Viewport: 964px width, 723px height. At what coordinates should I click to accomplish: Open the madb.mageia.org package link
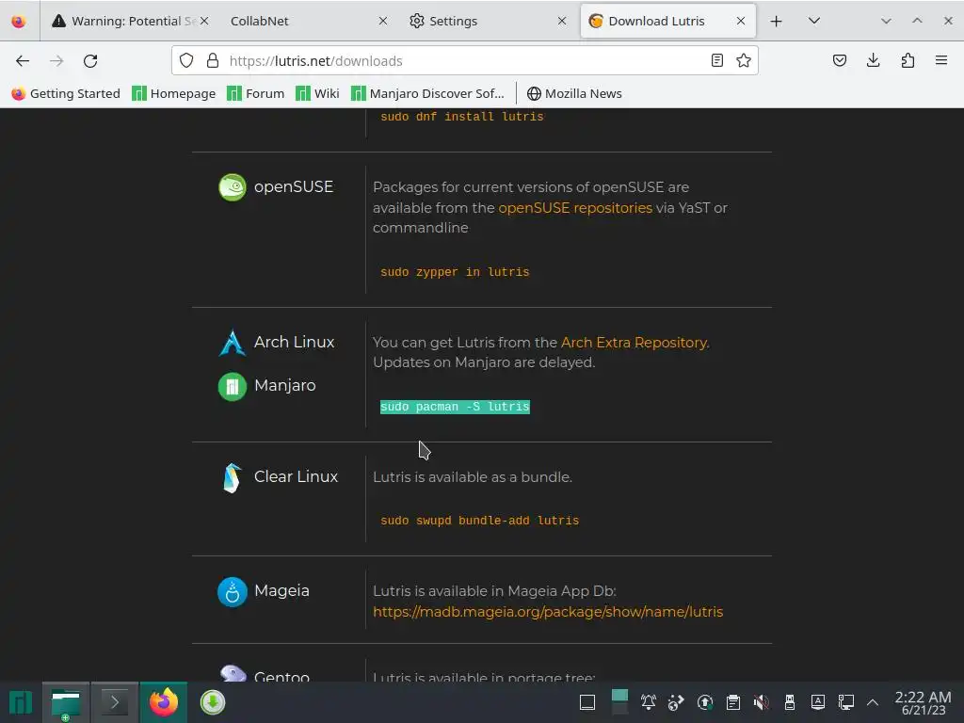pyautogui.click(x=548, y=612)
